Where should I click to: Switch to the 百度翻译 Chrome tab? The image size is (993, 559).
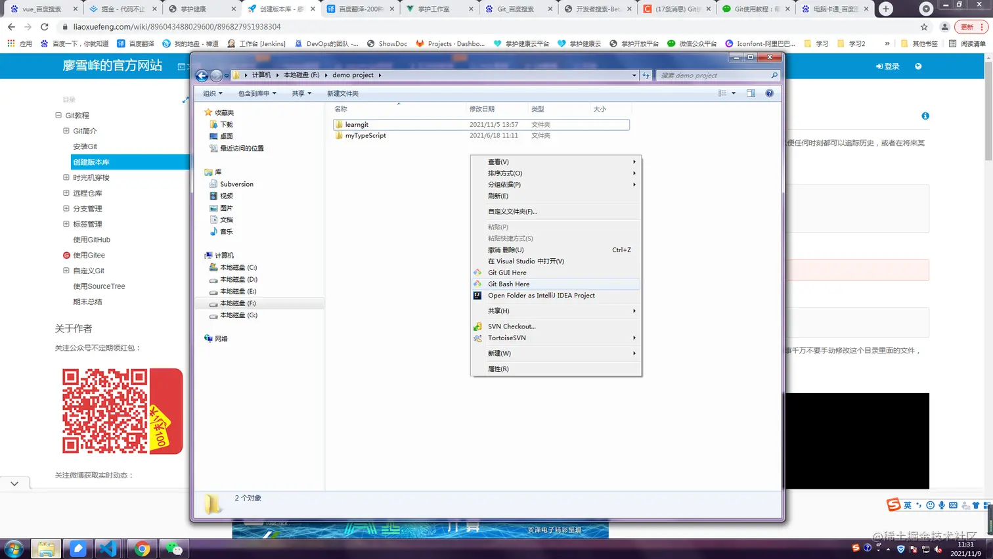coord(361,9)
